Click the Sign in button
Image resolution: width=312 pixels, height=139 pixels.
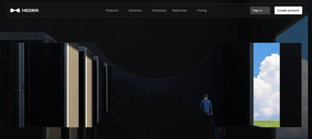260,10
